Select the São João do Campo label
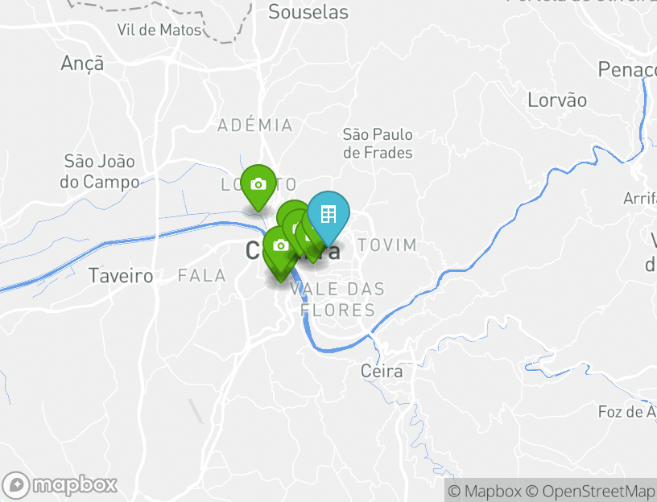Image resolution: width=657 pixels, height=502 pixels. coord(100,171)
